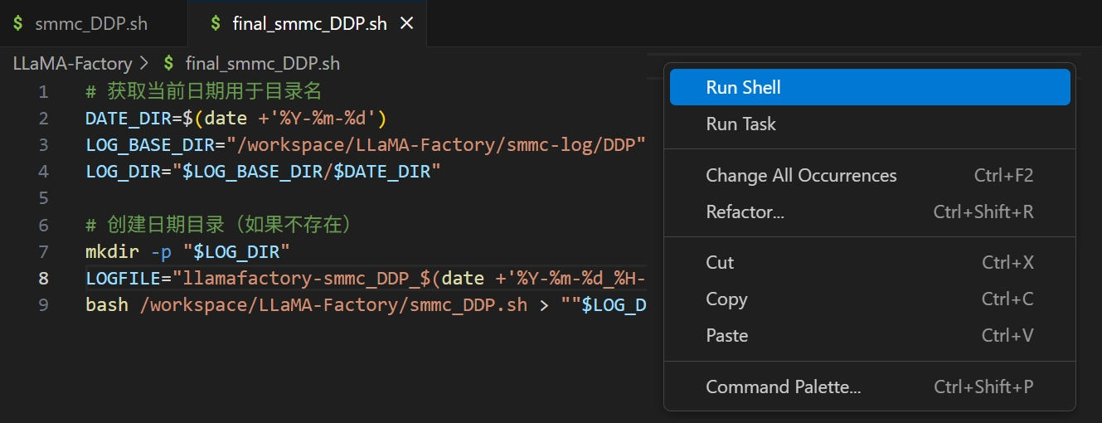Screen dimensions: 1102x423
Task: Choose Copy from the context menu
Action: (726, 299)
